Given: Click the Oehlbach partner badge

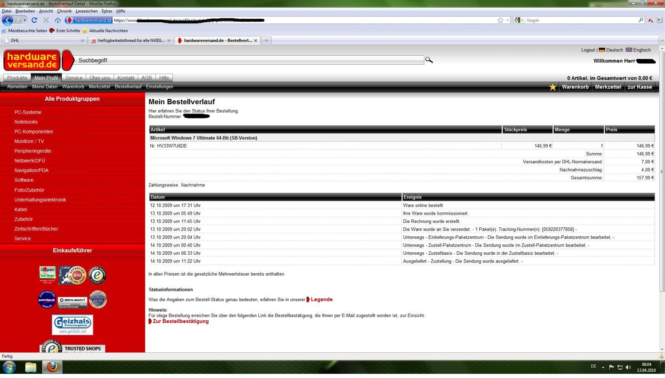Looking at the screenshot, I should (x=73, y=303).
